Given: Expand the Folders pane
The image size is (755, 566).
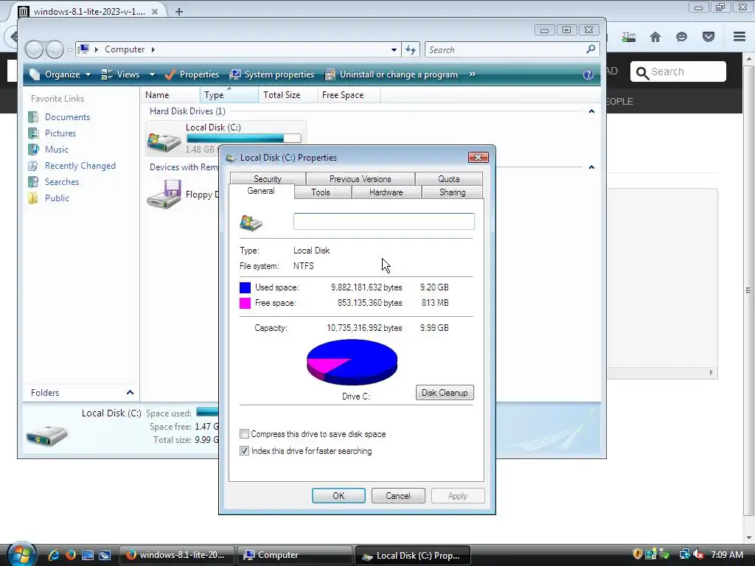Looking at the screenshot, I should coord(130,393).
